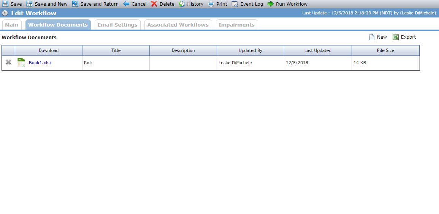Switch to the Main tab

(12, 25)
